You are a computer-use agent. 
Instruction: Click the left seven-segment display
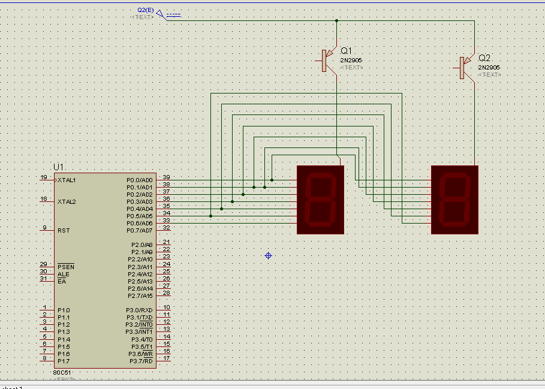320,200
